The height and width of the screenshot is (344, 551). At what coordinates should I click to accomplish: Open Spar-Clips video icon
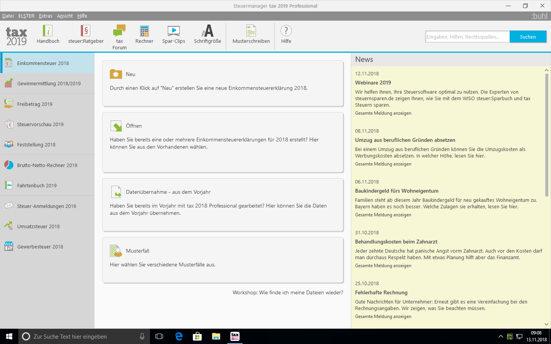174,31
